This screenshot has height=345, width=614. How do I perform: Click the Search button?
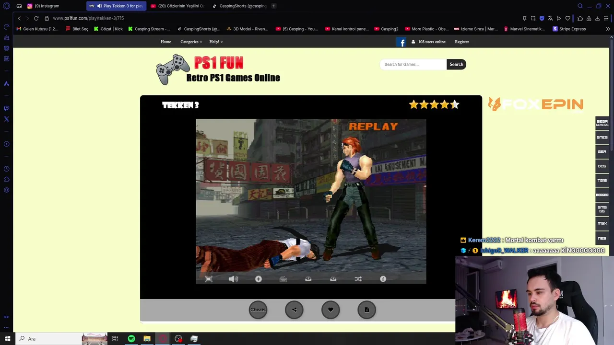456,64
